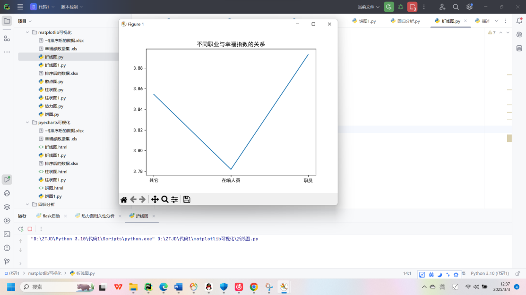The image size is (526, 295).
Task: Open the Git version control tool icon
Action: pos(7,262)
